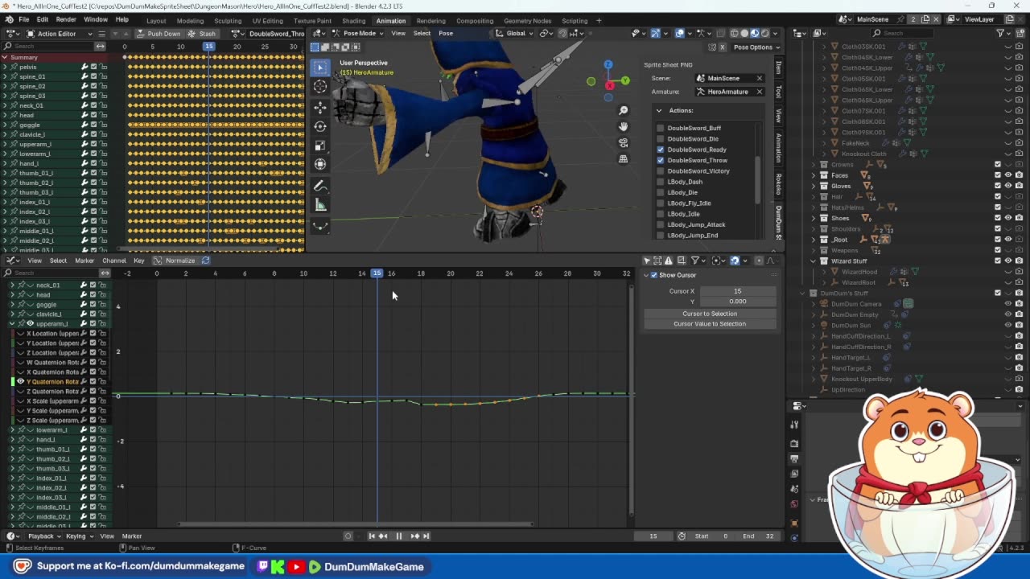Select the Annotate tool

click(320, 186)
